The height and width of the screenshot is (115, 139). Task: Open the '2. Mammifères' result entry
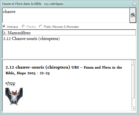click(69, 33)
